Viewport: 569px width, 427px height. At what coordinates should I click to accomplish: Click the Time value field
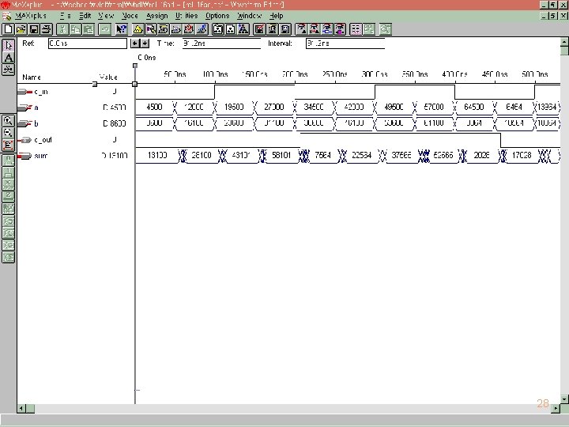[x=221, y=43]
